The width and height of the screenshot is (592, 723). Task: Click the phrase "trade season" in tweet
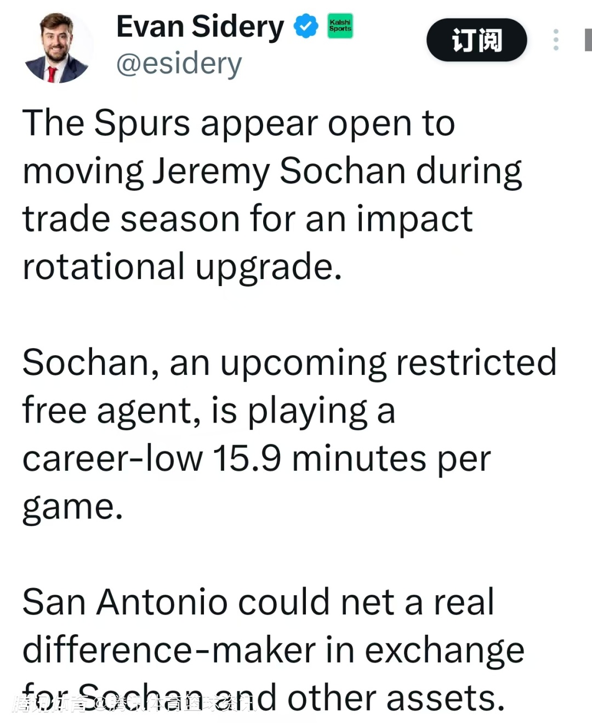tap(130, 219)
